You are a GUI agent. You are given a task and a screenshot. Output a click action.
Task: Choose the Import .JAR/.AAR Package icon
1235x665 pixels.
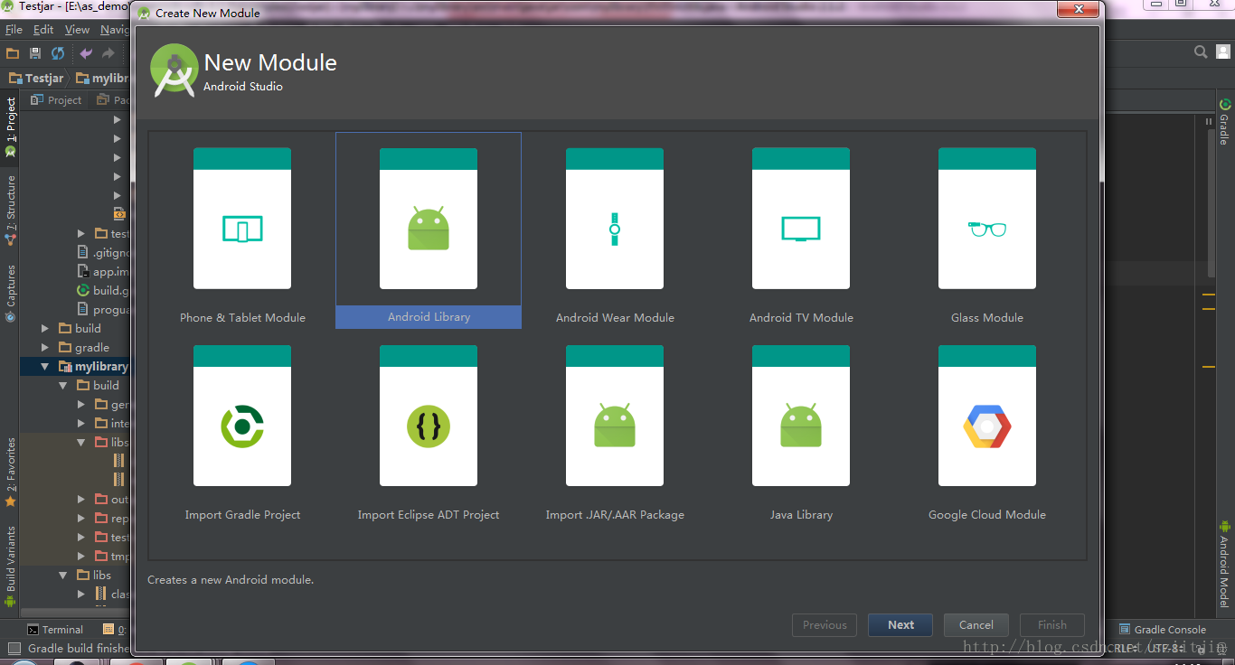tap(615, 426)
